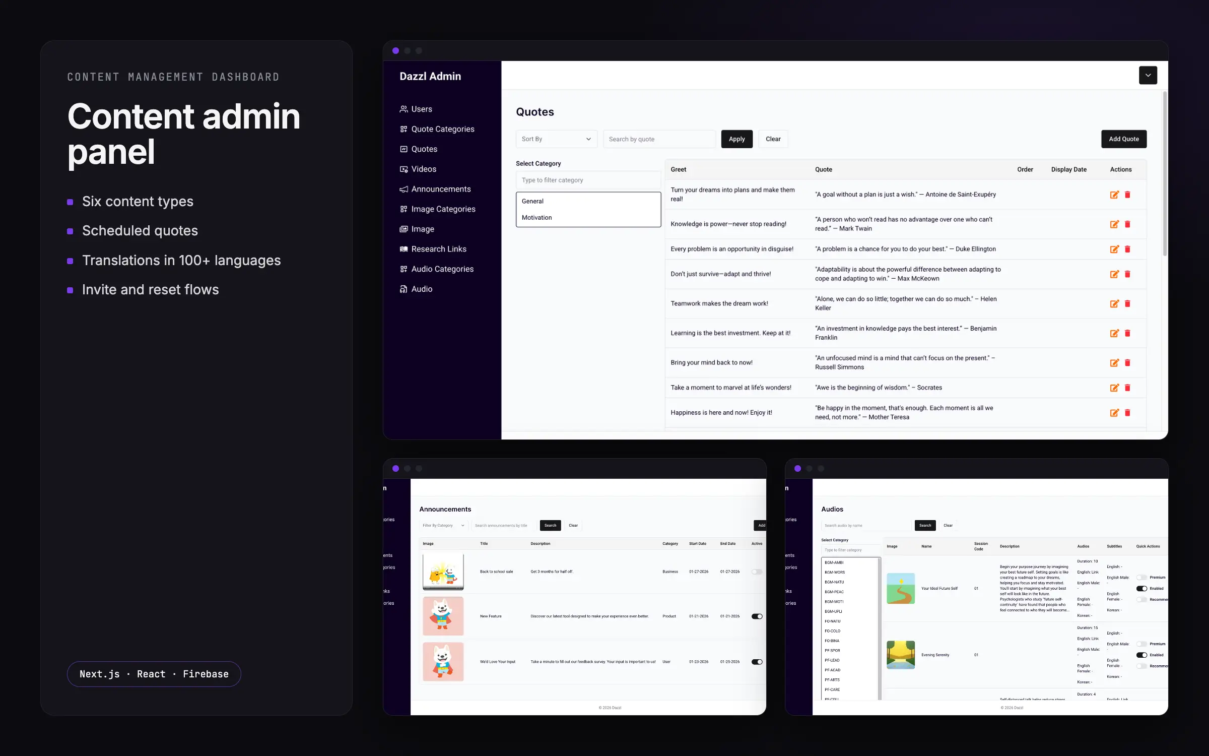This screenshot has height=756, width=1209.
Task: Select General category in Quotes list
Action: point(588,201)
